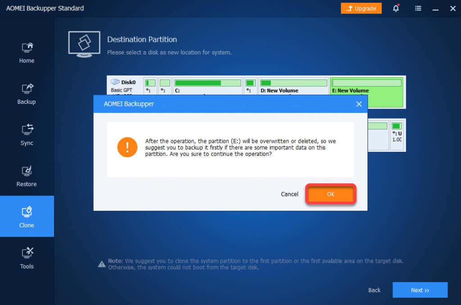Click the orange Upgrade button
461x305 pixels.
361,8
